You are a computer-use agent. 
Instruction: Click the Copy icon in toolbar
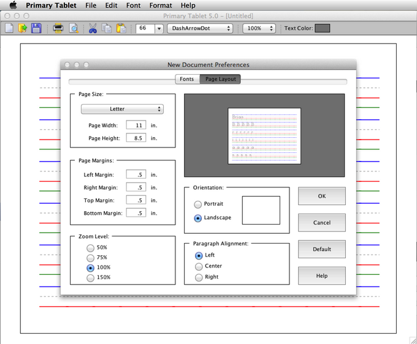[x=107, y=28]
